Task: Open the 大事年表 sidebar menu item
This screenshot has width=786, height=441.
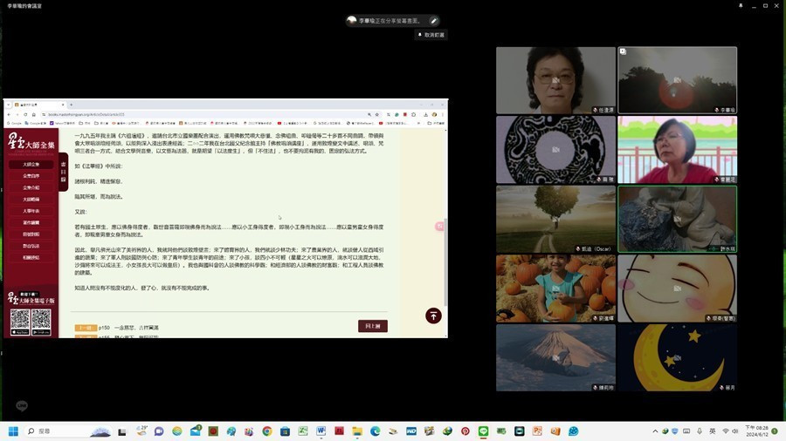Action: click(x=31, y=211)
